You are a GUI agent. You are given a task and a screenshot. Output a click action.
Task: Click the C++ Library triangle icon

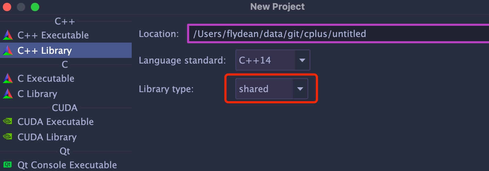[x=7, y=51]
